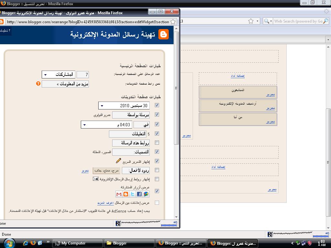This screenshot has height=248, width=331.
Task: Toggle the date header checkbox (30 سبتمبر, 2010)
Action: (x=157, y=105)
